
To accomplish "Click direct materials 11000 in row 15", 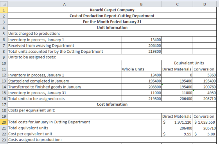I will 177,93.
